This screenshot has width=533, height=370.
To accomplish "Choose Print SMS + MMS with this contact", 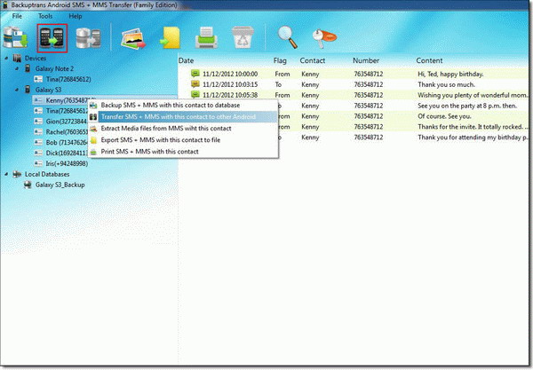I will click(x=184, y=152).
